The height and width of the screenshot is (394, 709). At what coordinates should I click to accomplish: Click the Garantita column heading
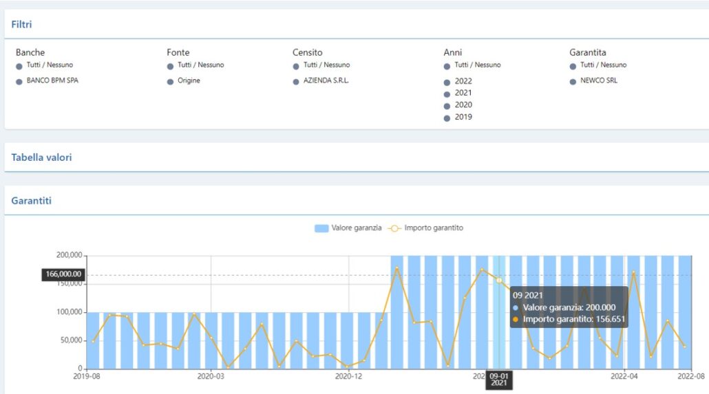click(x=587, y=52)
